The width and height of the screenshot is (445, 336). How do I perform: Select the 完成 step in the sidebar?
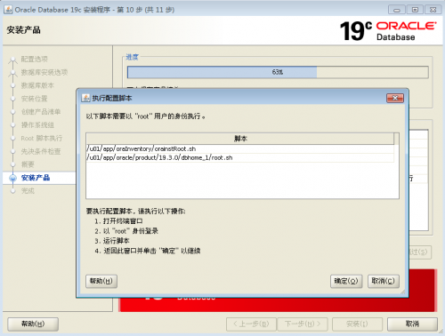coord(28,190)
